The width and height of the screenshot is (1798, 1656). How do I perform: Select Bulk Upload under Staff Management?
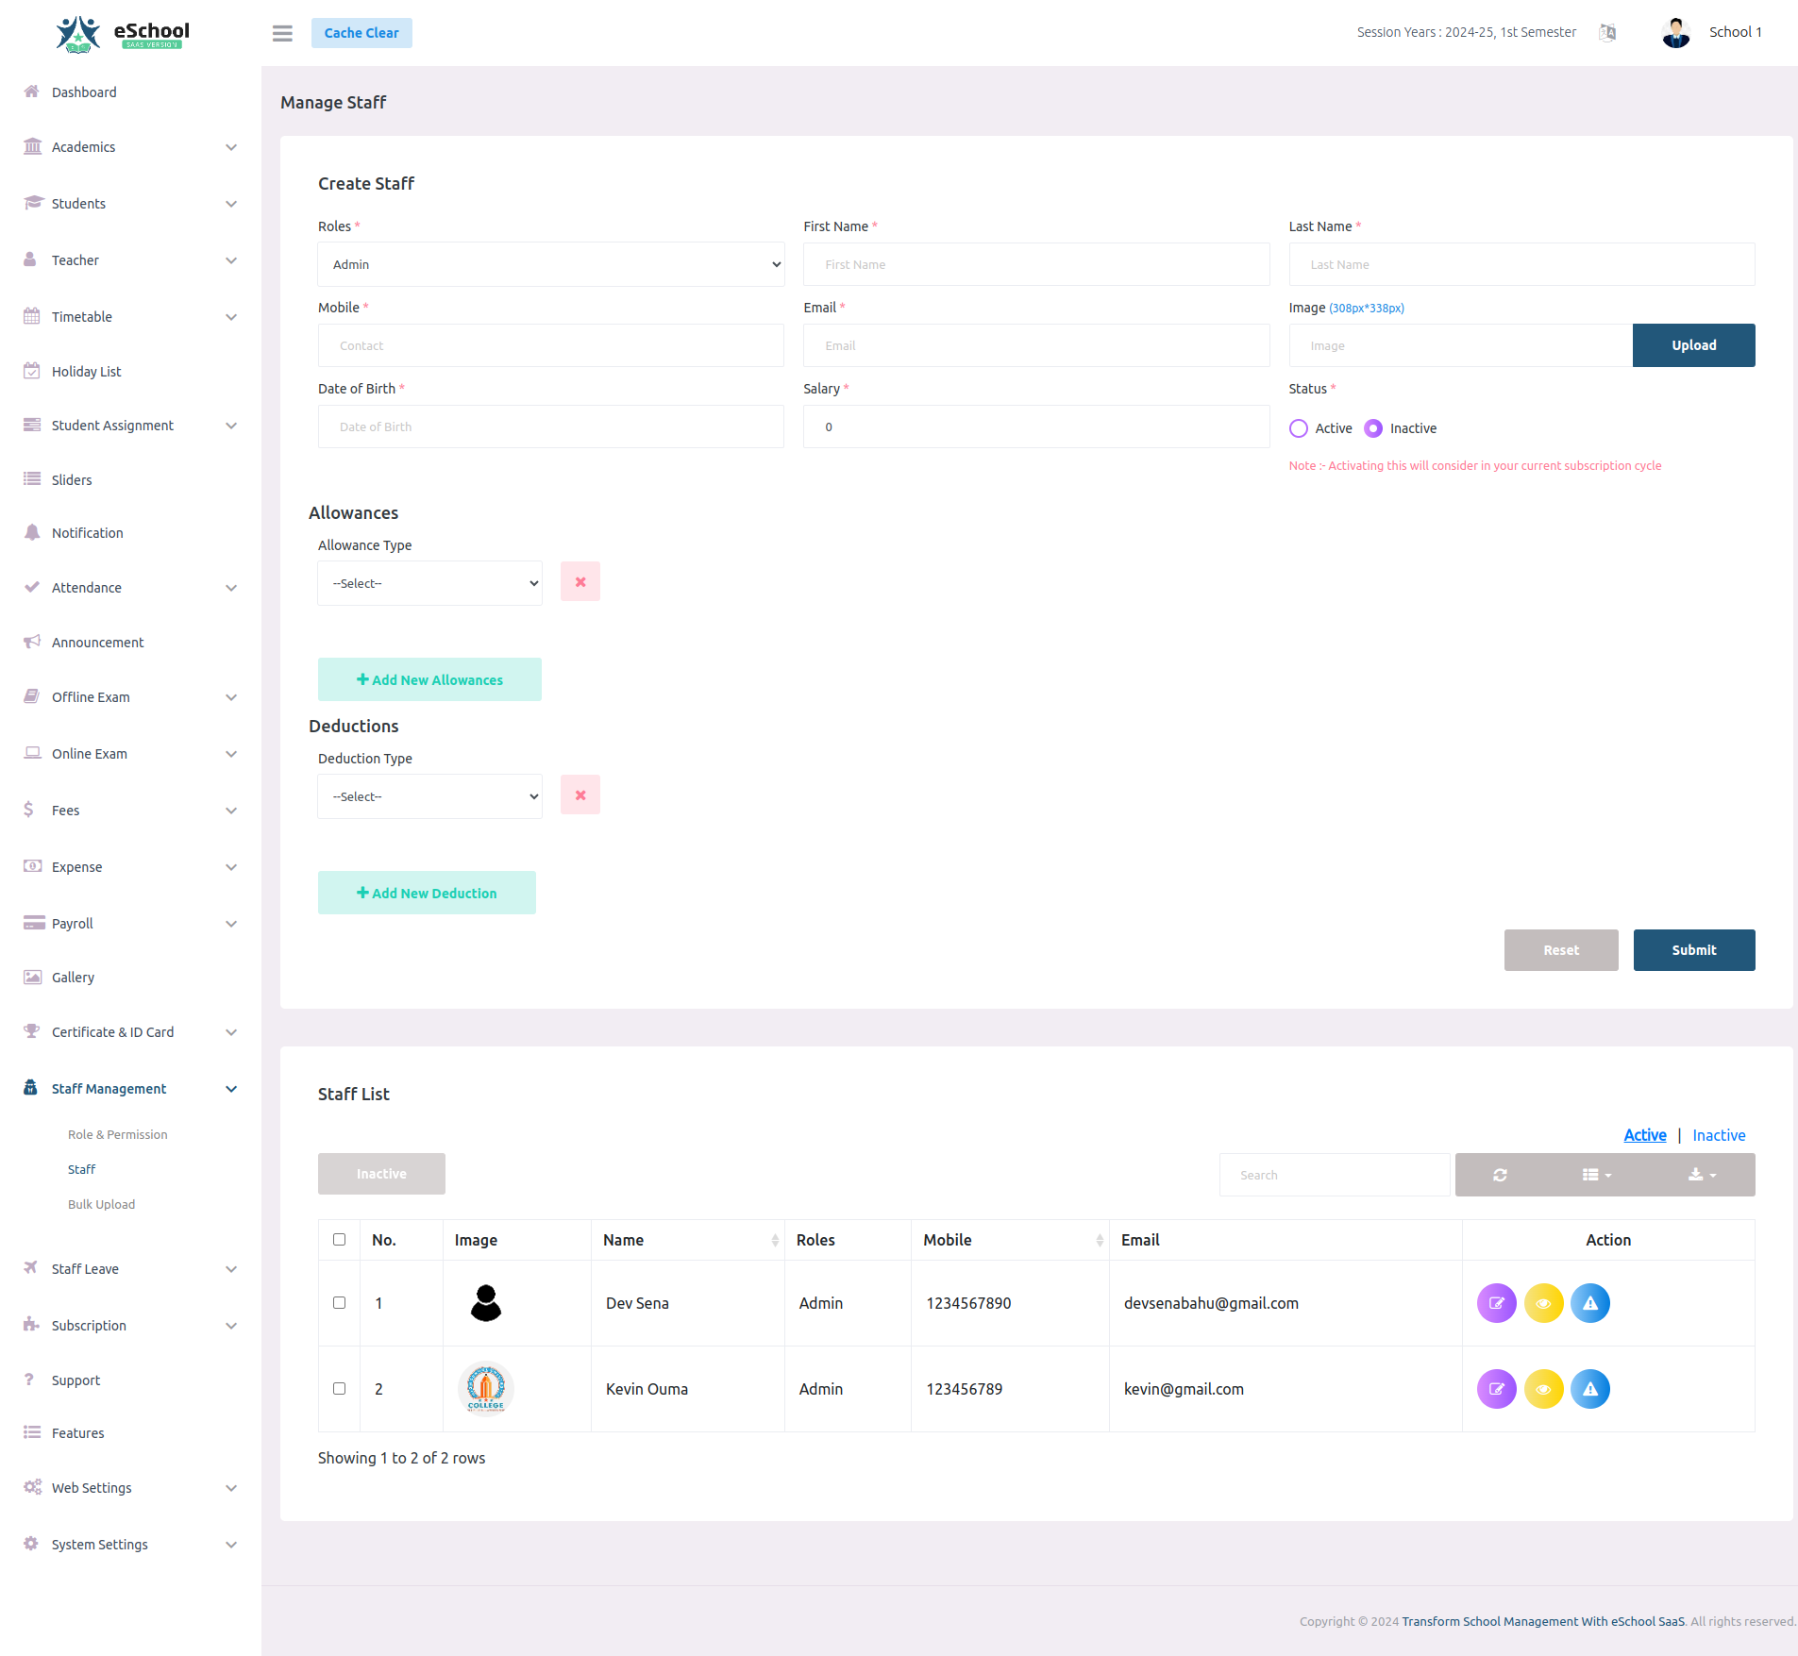click(x=101, y=1204)
